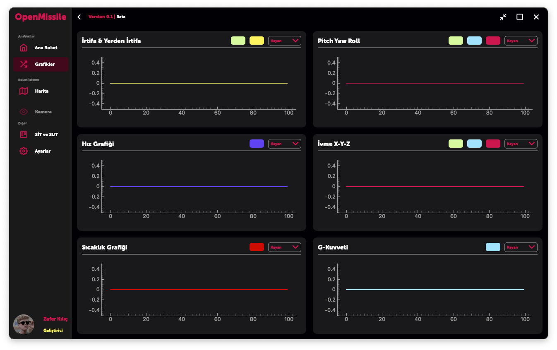The width and height of the screenshot is (557, 350).
Task: Toggle the green series in İvme X-Y-Z
Action: tap(456, 144)
